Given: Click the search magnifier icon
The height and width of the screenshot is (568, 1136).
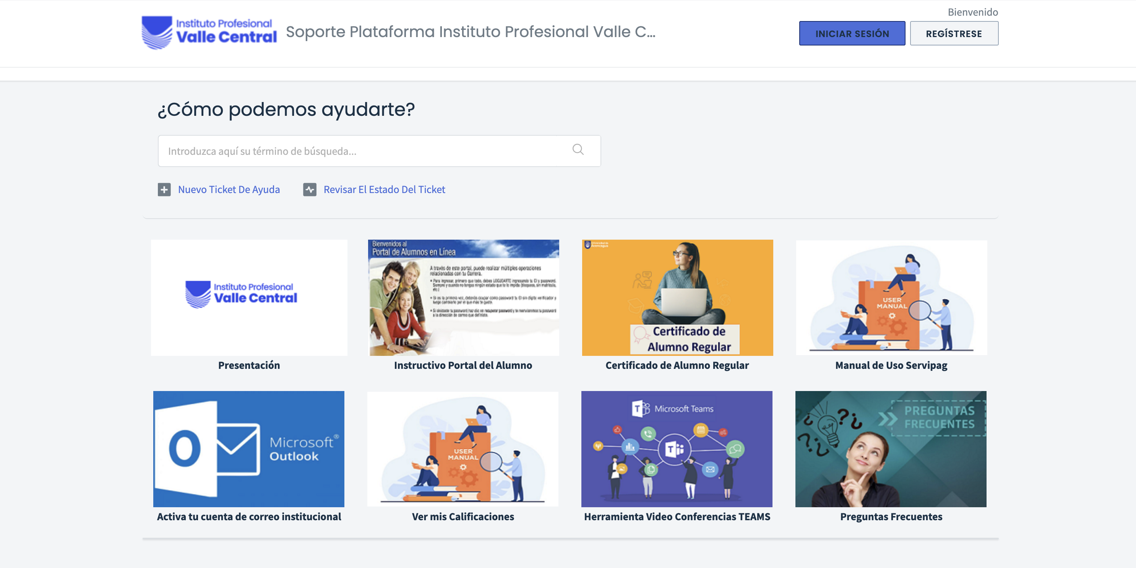Looking at the screenshot, I should pos(578,150).
